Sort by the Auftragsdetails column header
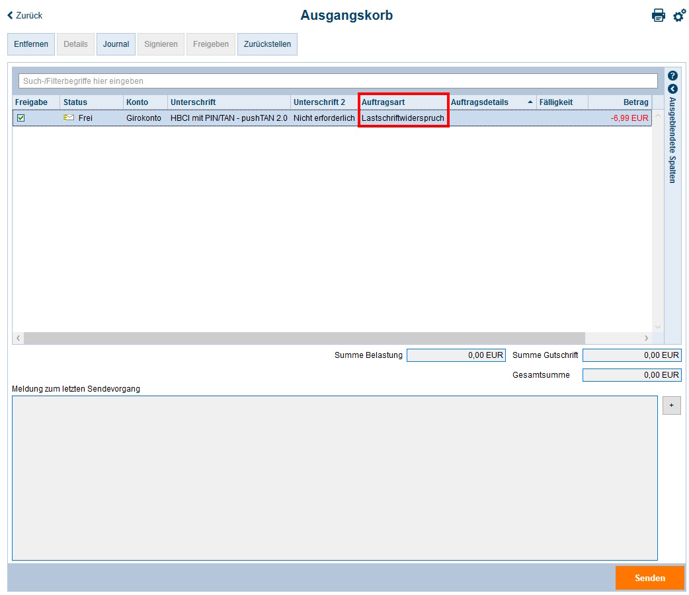This screenshot has width=689, height=595. 479,102
